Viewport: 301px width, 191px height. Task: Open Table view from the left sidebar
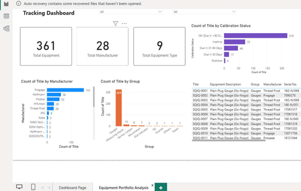6,16
